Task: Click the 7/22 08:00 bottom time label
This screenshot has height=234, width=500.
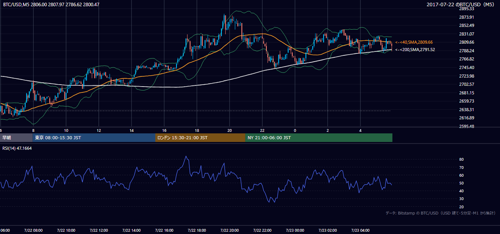Action: click(33, 230)
